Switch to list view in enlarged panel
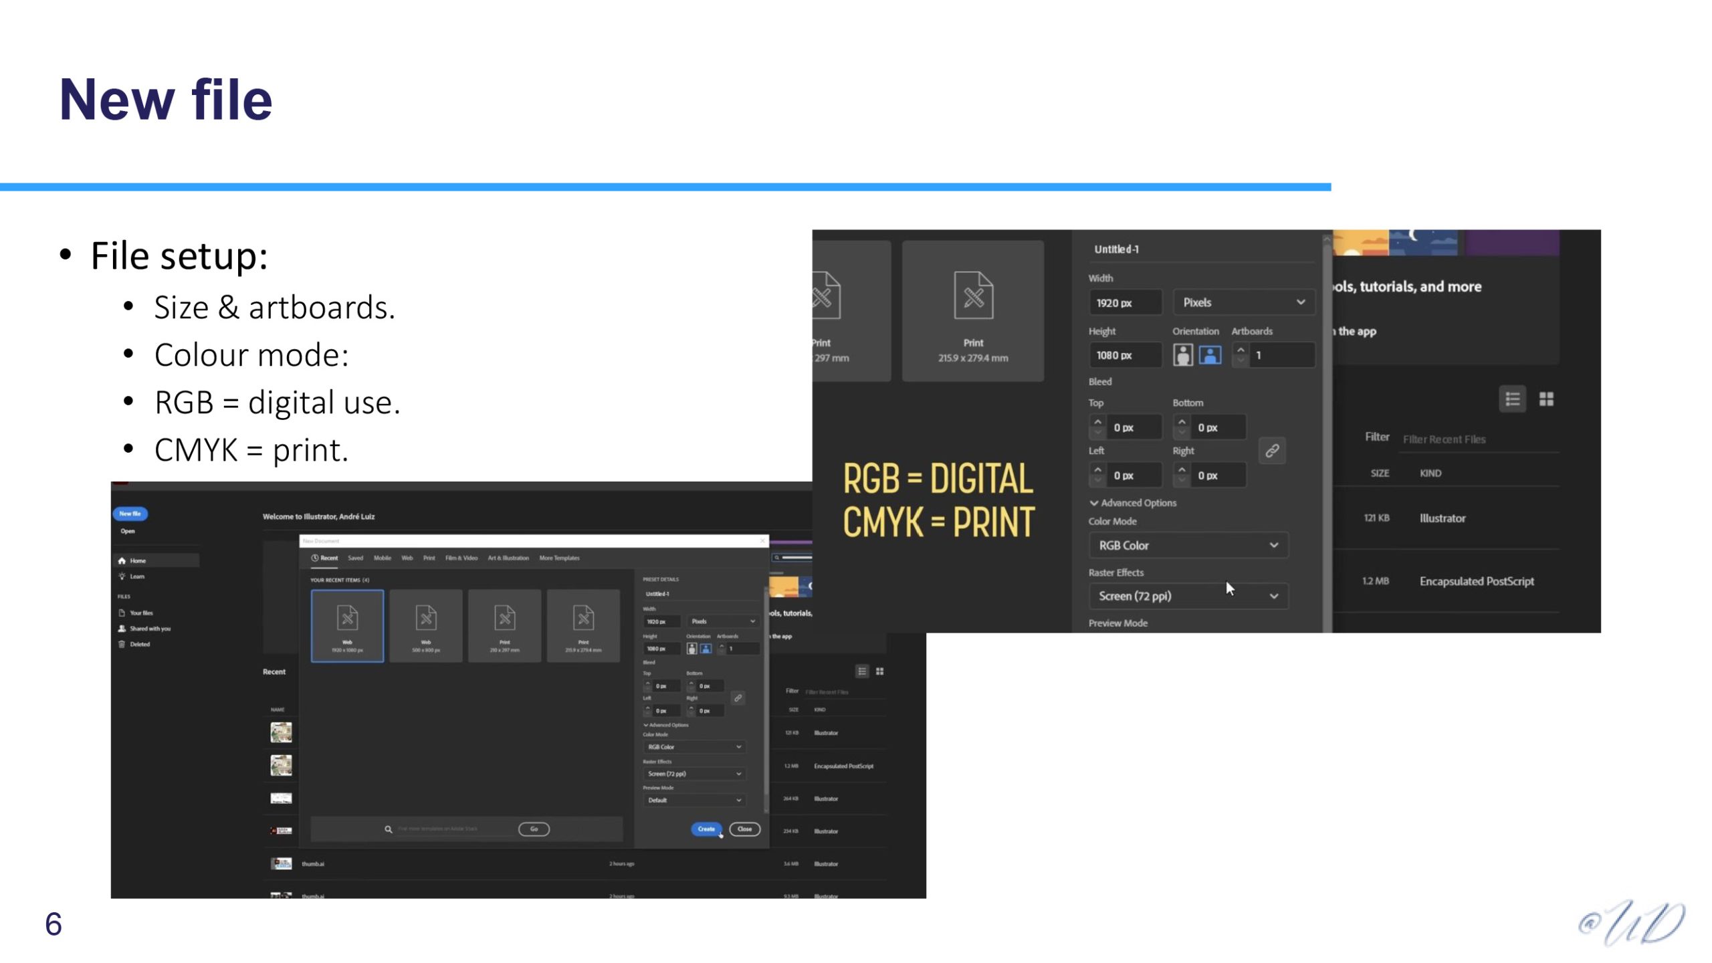 click(1512, 399)
